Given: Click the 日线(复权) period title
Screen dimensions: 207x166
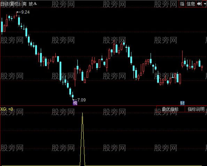Looking at the screenshot, I should [10, 4].
